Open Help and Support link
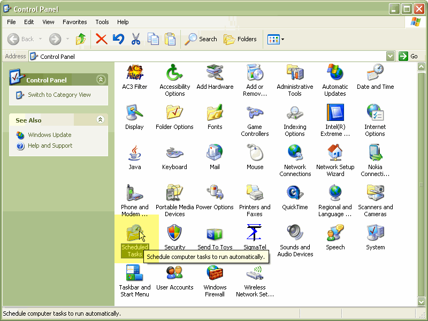The height and width of the screenshot is (321, 428). tap(50, 146)
